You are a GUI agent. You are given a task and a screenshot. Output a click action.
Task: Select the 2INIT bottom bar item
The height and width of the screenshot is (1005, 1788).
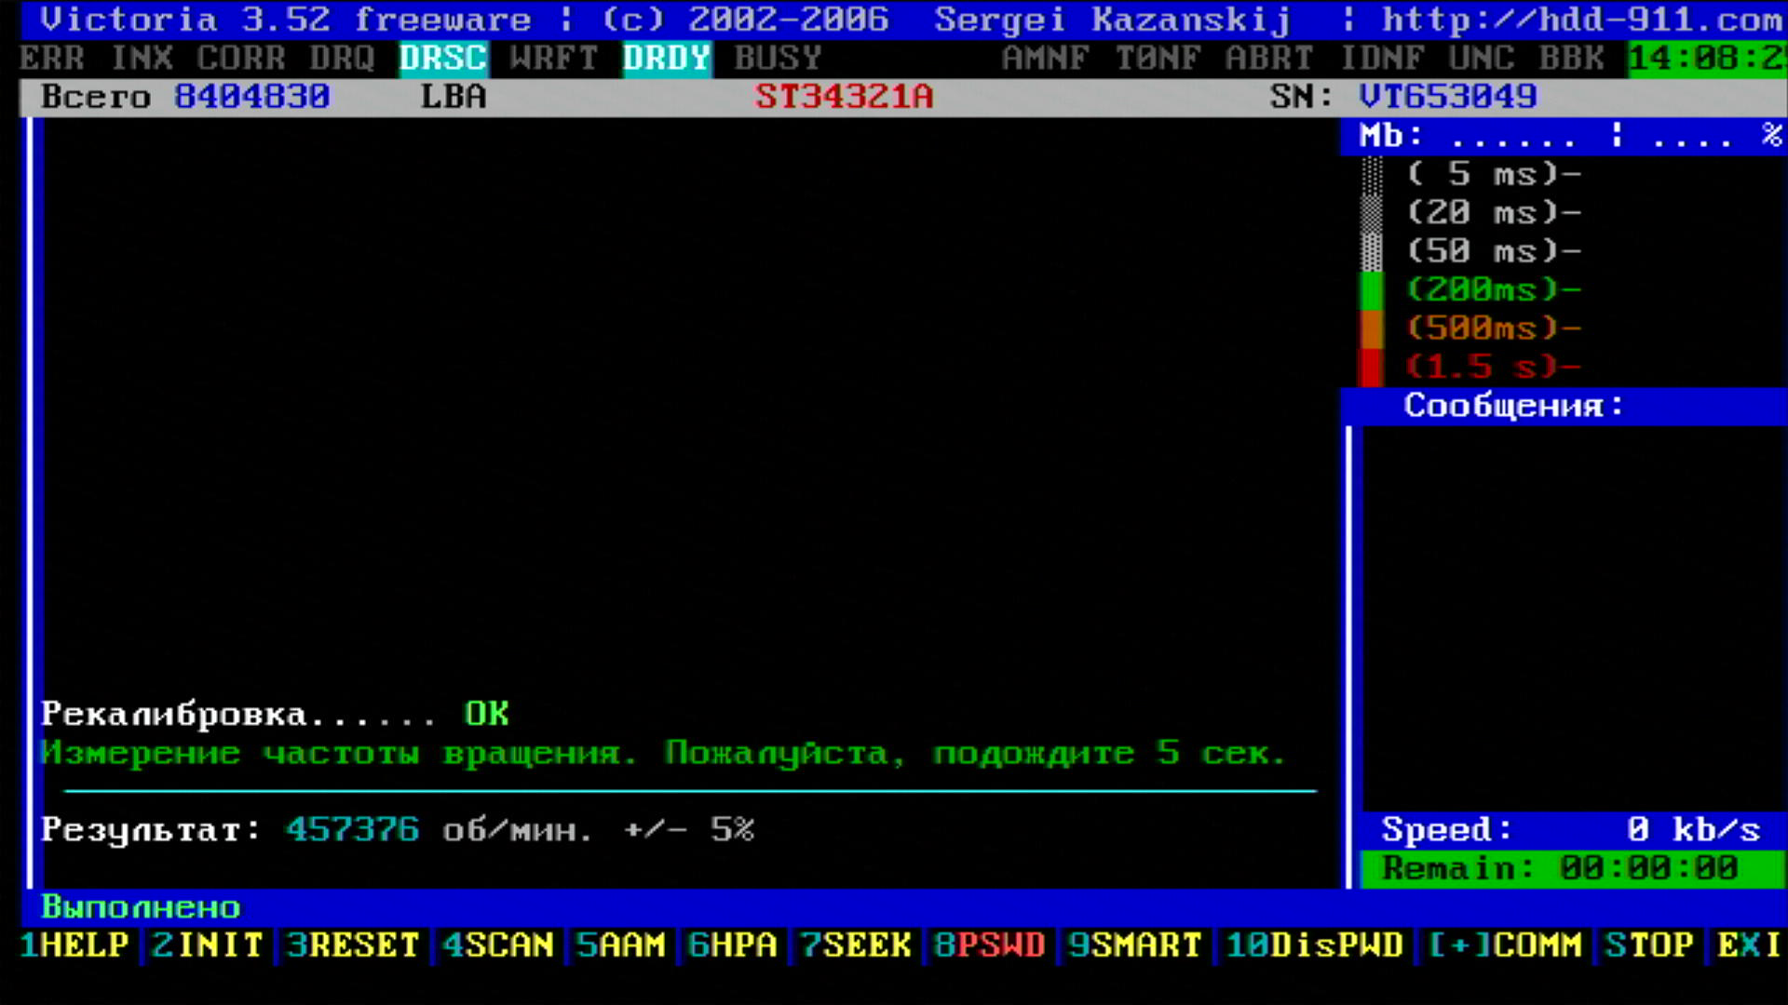[207, 945]
